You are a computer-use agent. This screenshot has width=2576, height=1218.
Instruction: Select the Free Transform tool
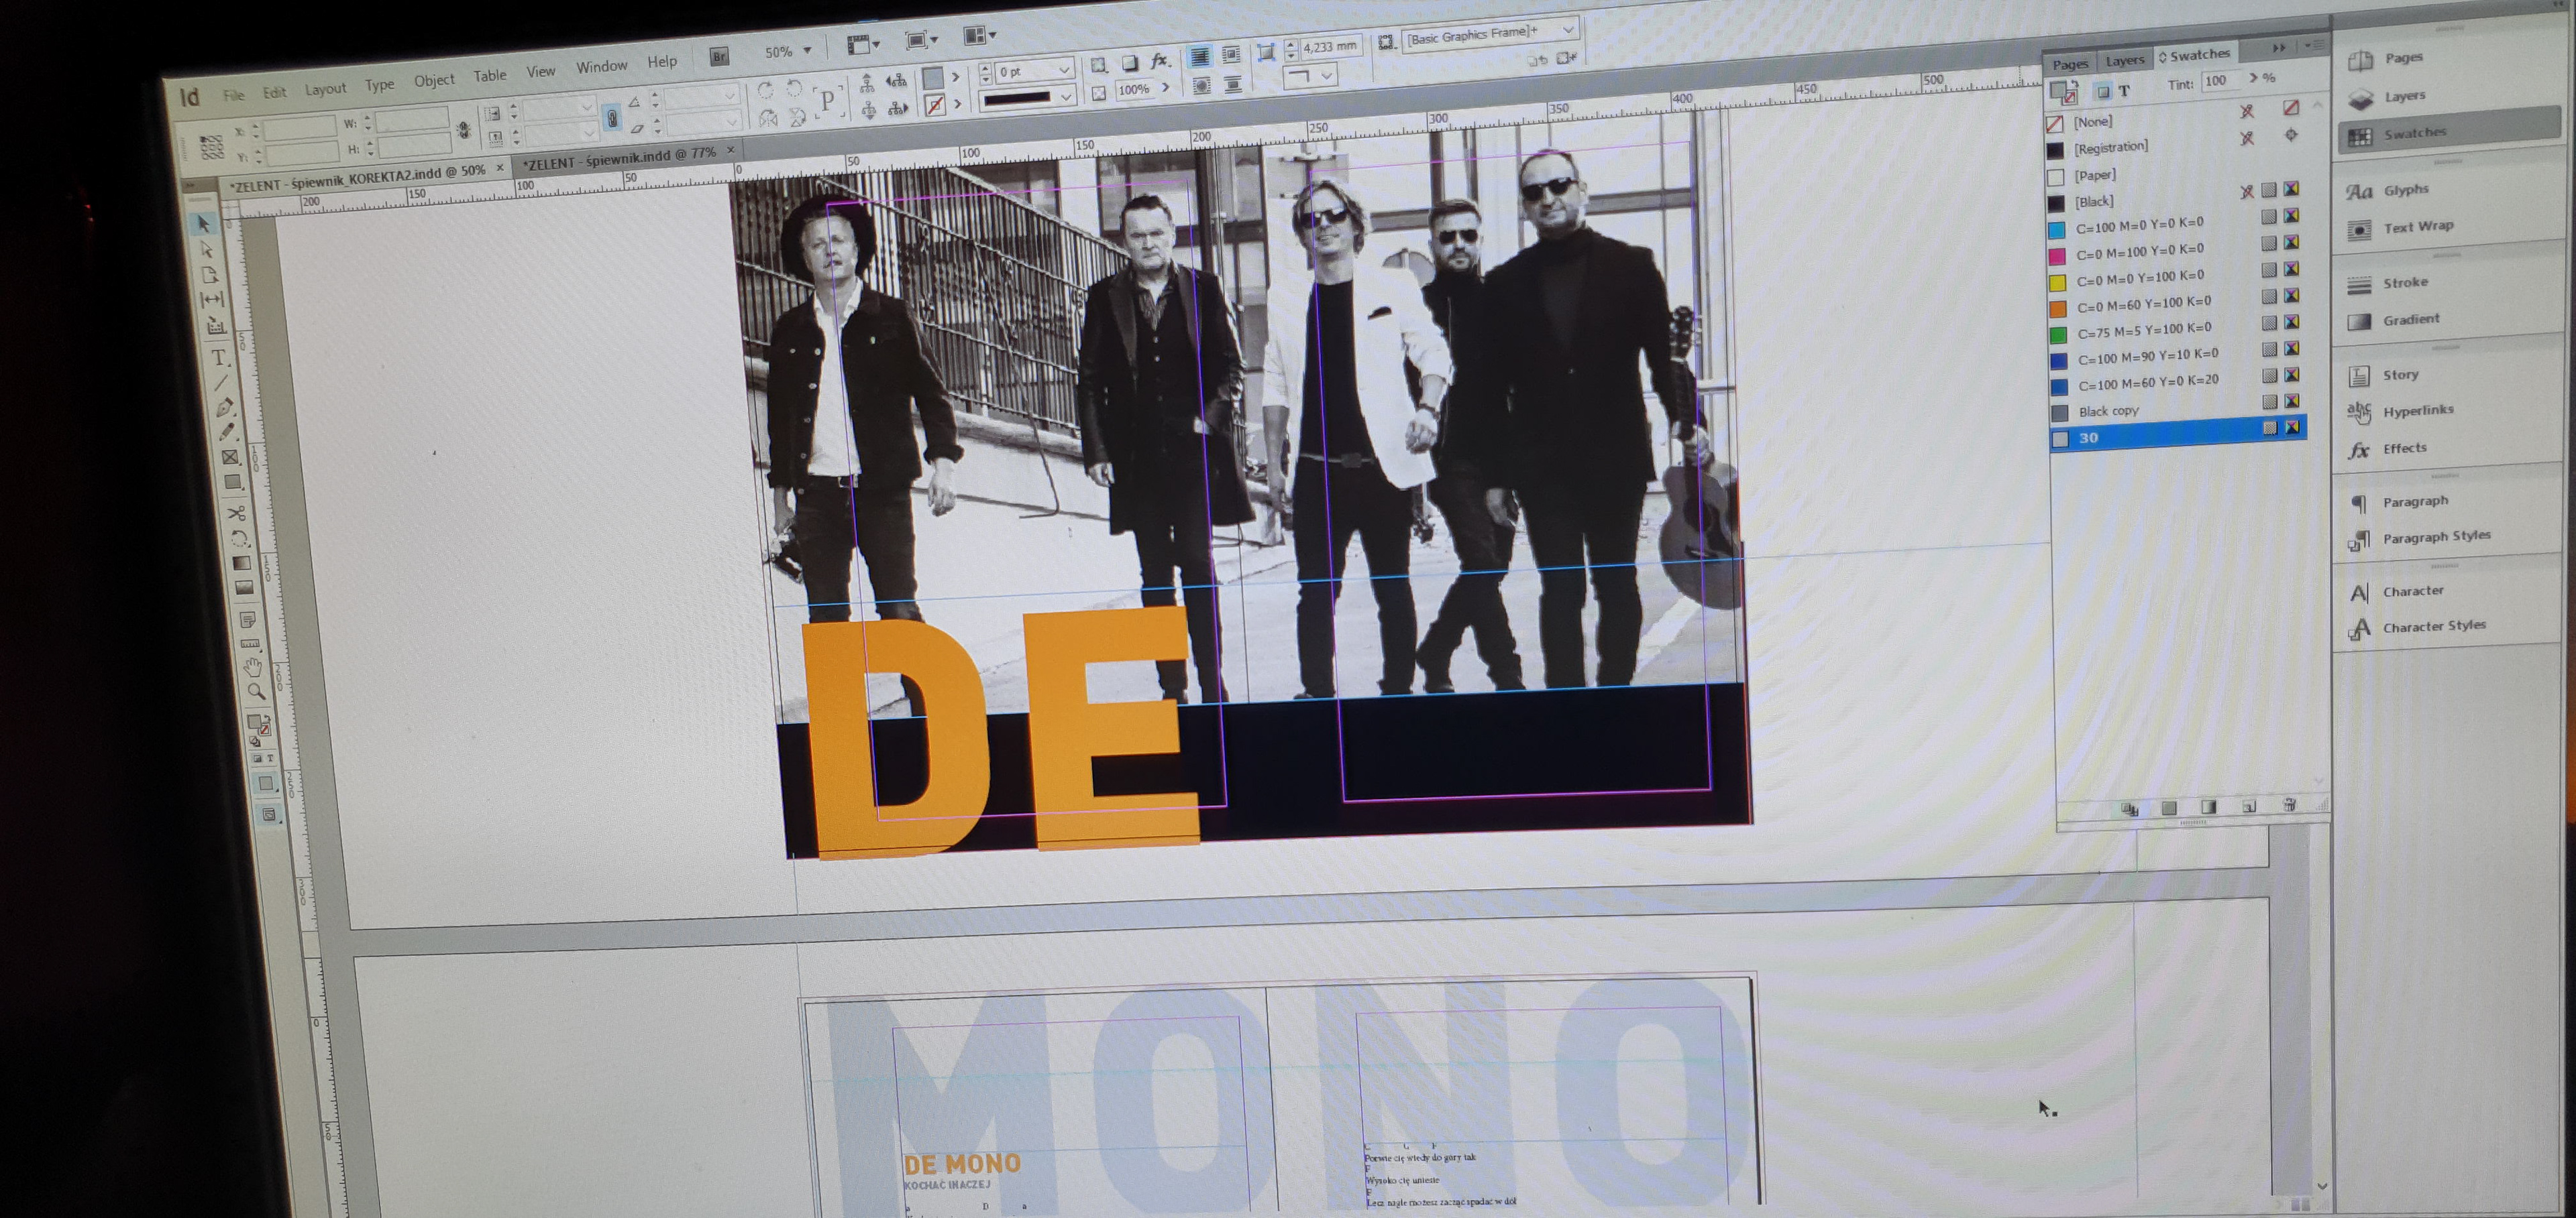point(239,538)
